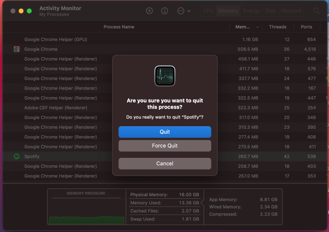This screenshot has height=232, width=329.
Task: Click the Wired Memory 2.34 GB value
Action: pos(269,207)
